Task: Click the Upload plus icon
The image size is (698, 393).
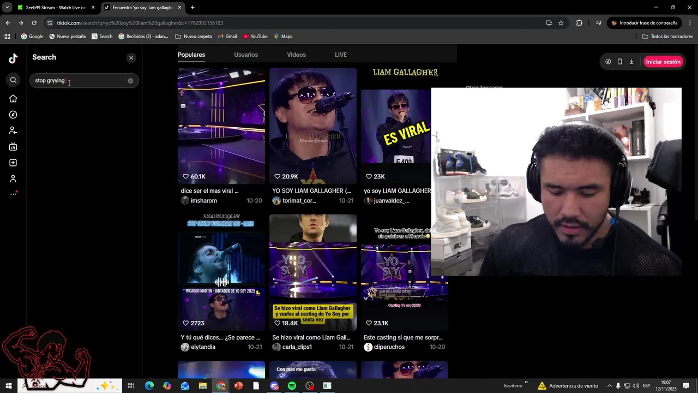Action: pyautogui.click(x=13, y=163)
